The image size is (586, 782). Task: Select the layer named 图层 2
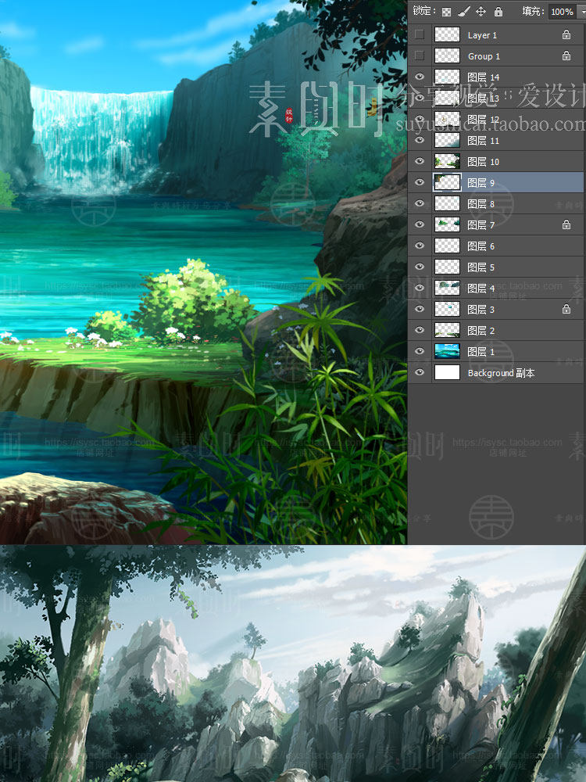pyautogui.click(x=481, y=331)
